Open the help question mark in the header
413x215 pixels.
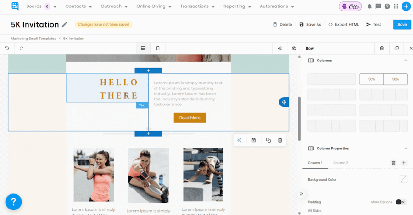[x=387, y=6]
